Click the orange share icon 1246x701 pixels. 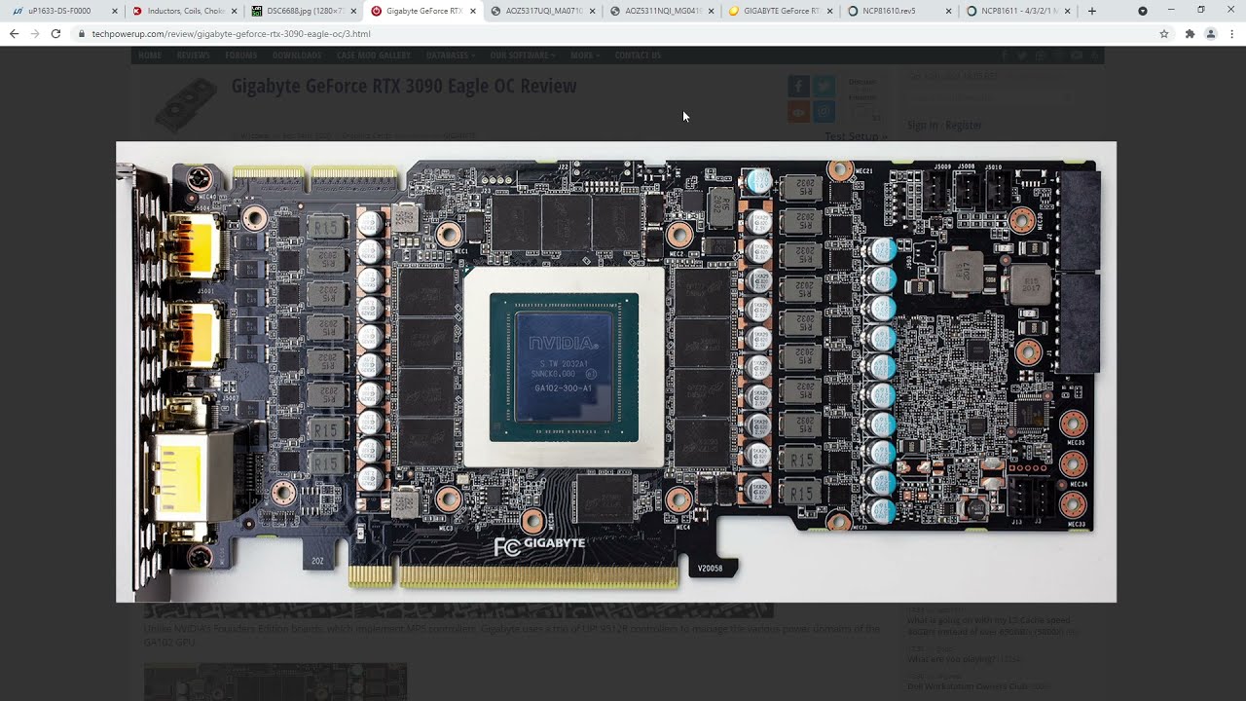tap(798, 112)
